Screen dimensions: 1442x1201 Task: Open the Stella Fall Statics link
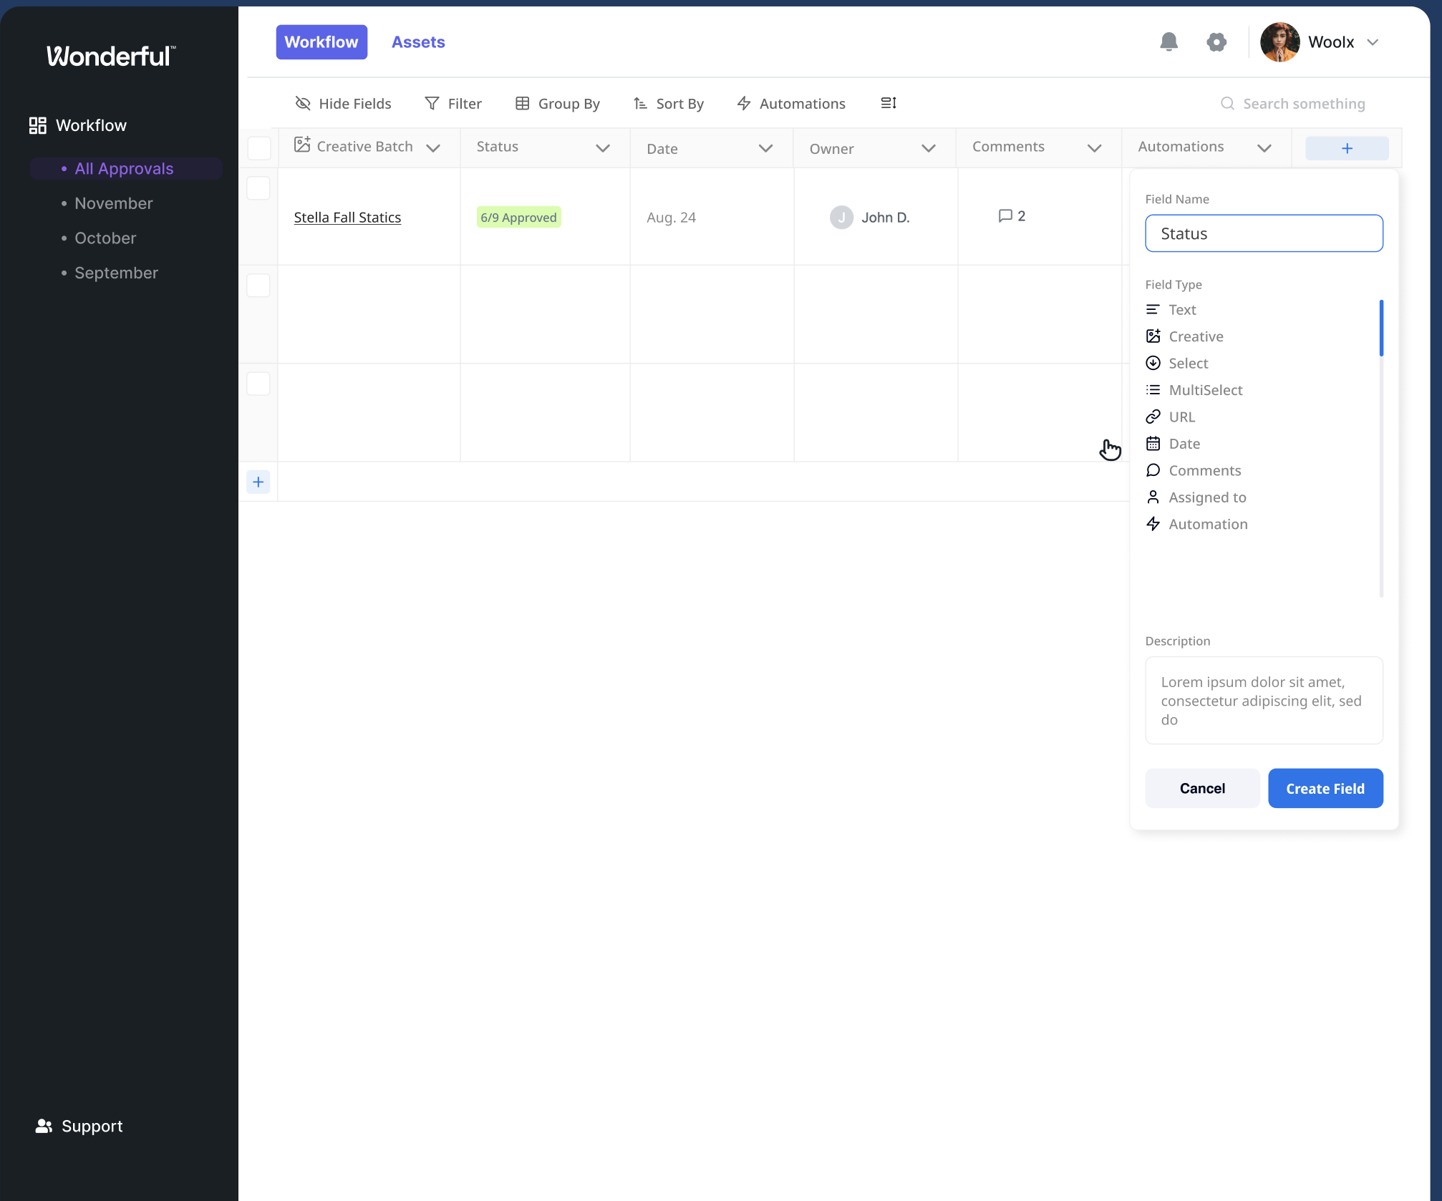point(347,218)
